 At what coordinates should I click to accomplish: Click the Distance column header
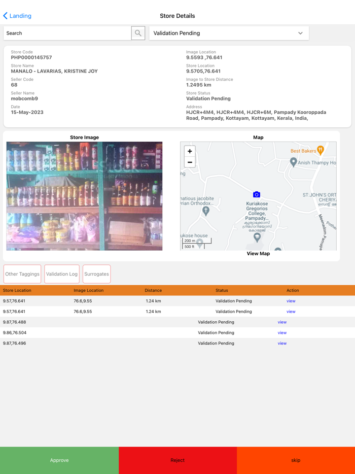[153, 290]
